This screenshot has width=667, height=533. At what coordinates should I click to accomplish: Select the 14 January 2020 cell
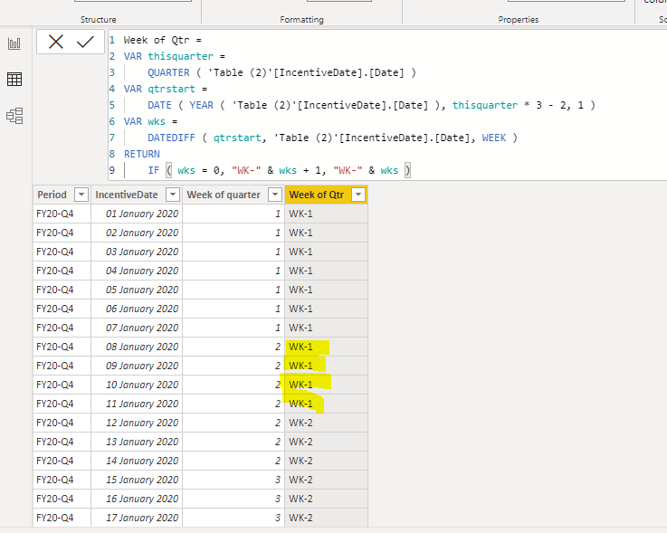[137, 461]
